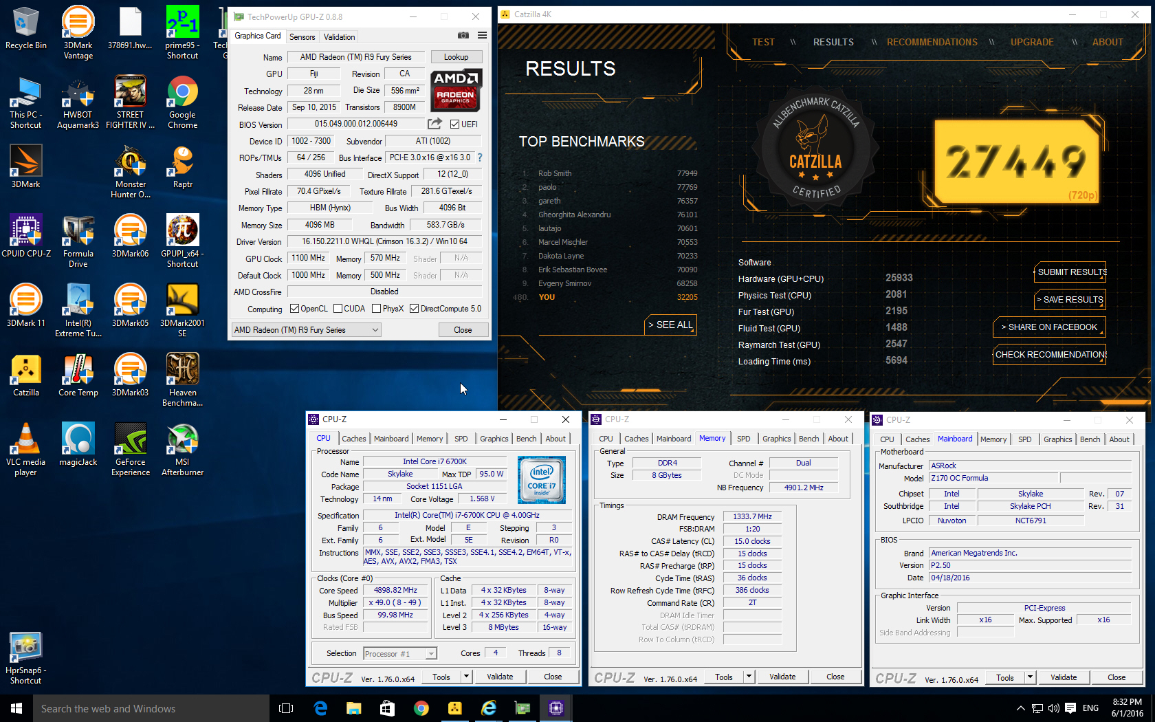Expand Tools dropdown arrow in CPU window
The width and height of the screenshot is (1155, 722).
coord(466,677)
